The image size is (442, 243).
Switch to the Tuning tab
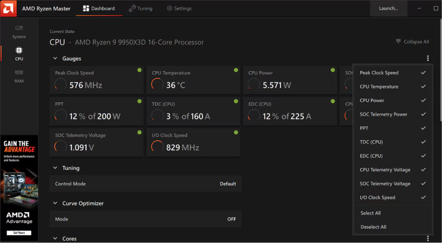tap(140, 8)
